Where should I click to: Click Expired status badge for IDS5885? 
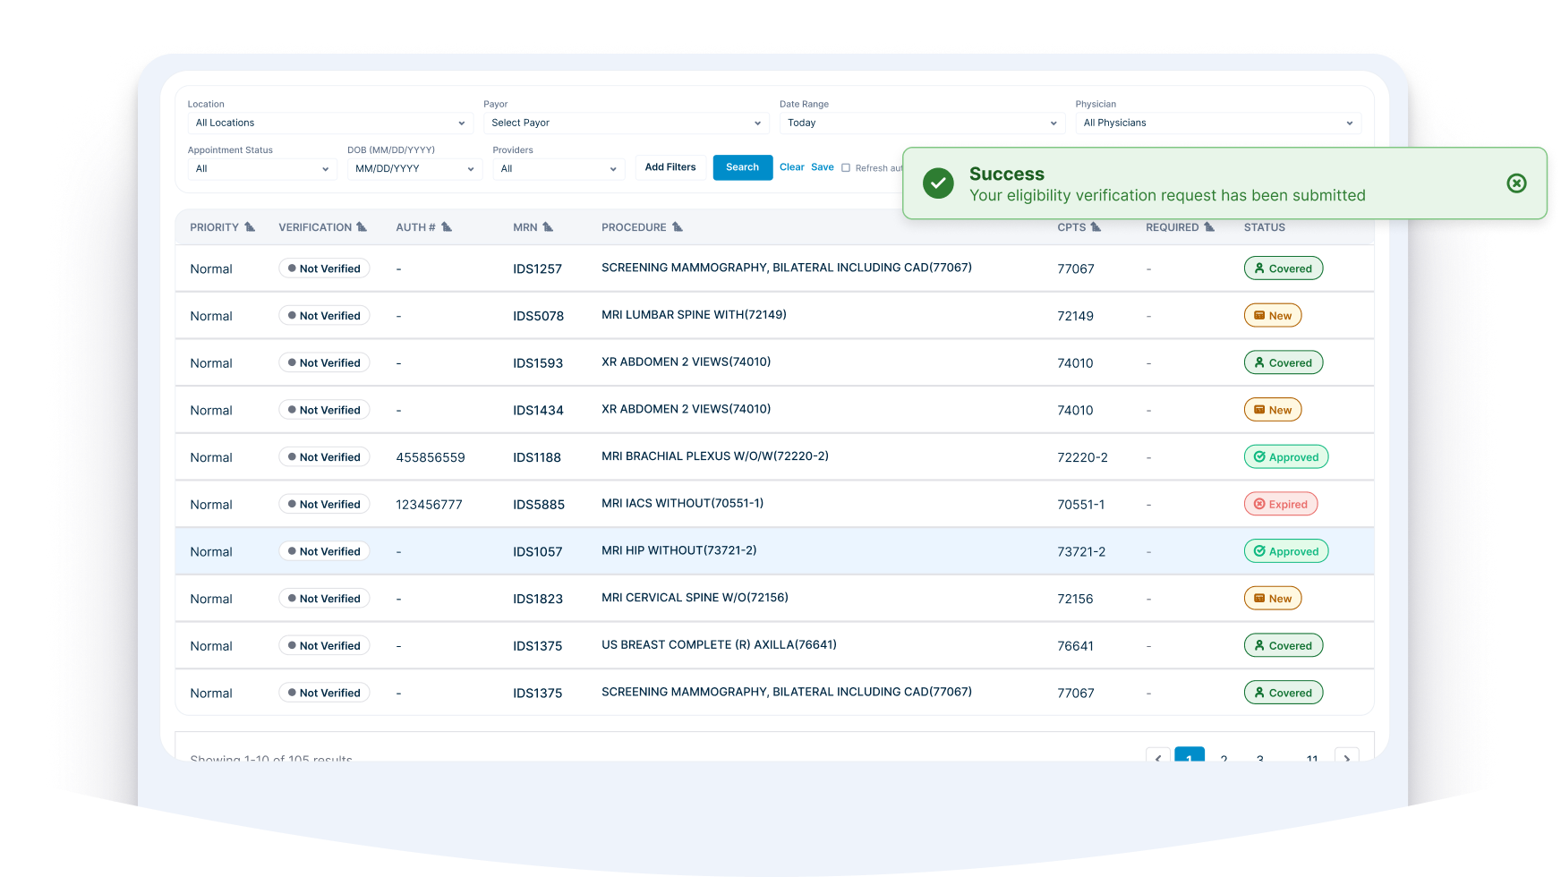tap(1281, 505)
